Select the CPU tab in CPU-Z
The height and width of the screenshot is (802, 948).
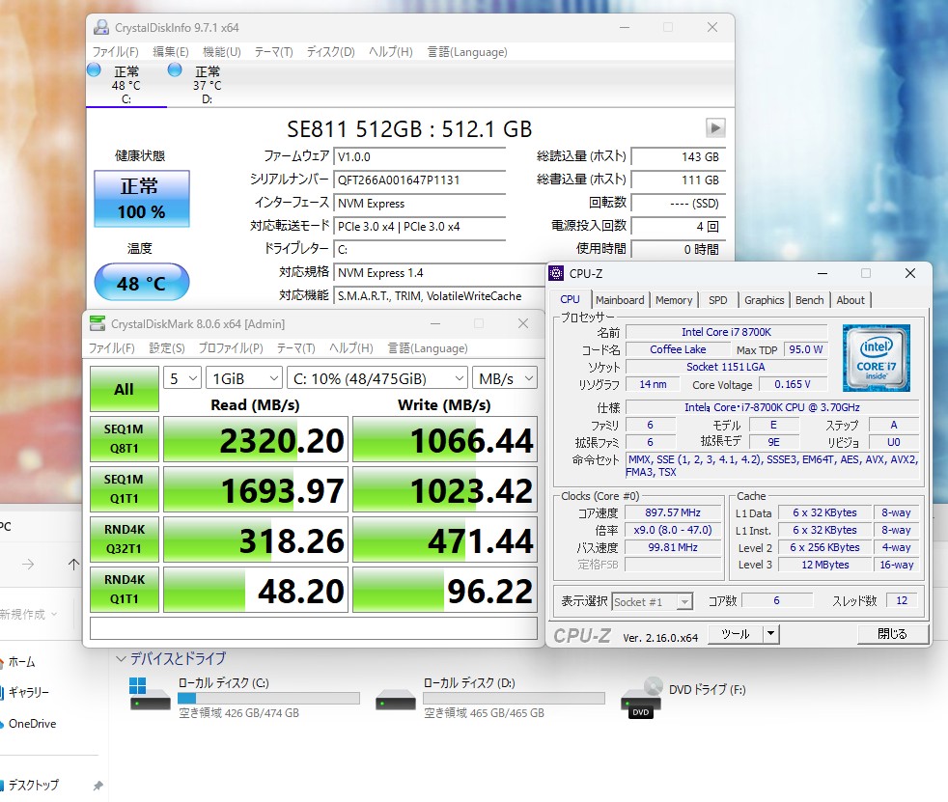570,299
